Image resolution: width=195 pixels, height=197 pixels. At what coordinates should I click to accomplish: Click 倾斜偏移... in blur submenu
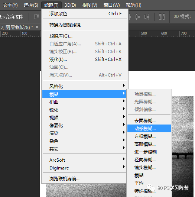149,109
